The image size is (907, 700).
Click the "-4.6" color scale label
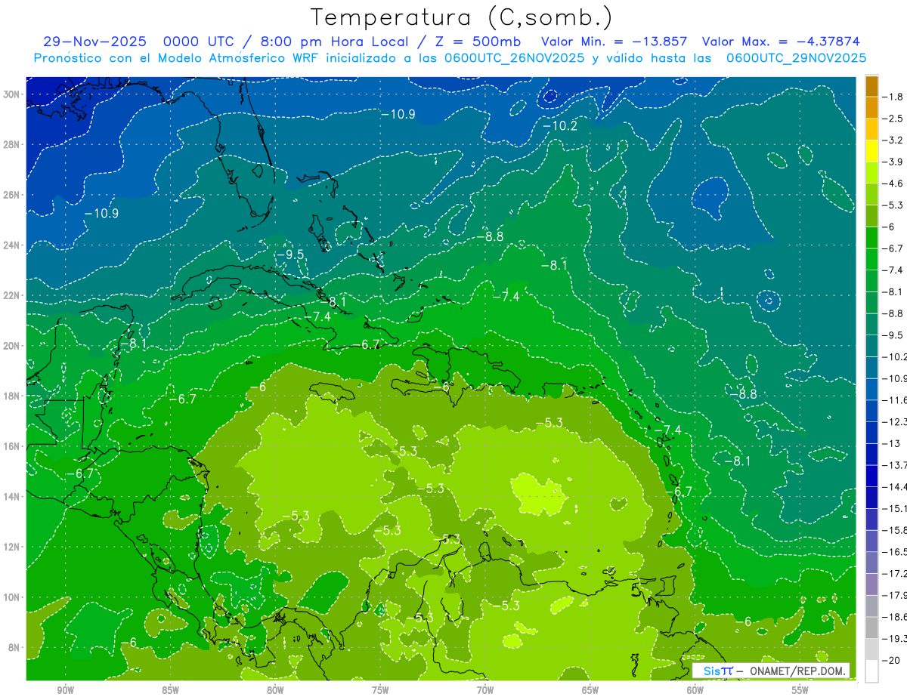pos(893,183)
